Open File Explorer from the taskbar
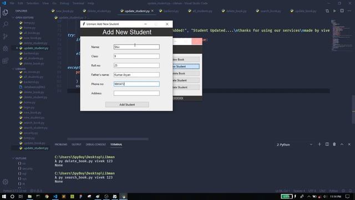Screen dimensions: 355x200 coord(29,196)
